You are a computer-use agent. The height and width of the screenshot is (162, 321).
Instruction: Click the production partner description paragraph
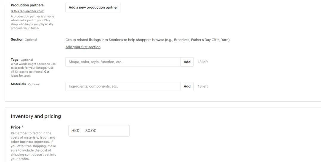point(32,22)
